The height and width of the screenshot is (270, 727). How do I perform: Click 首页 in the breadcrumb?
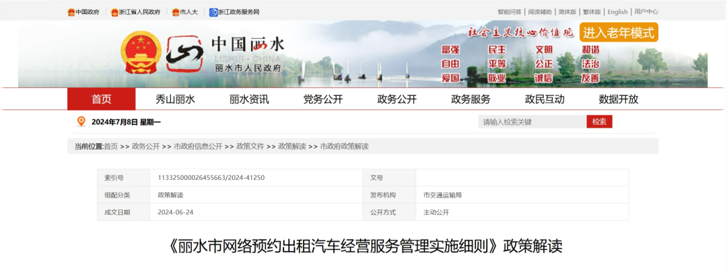point(111,146)
